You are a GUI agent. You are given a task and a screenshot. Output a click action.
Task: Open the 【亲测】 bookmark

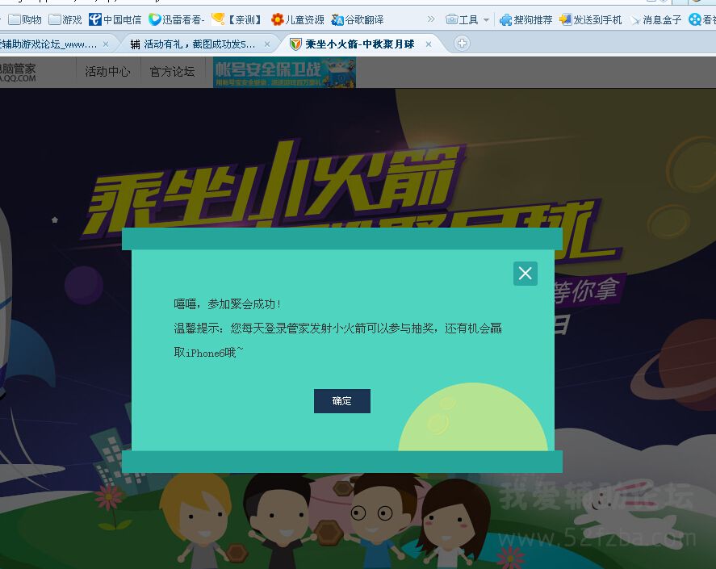[237, 19]
